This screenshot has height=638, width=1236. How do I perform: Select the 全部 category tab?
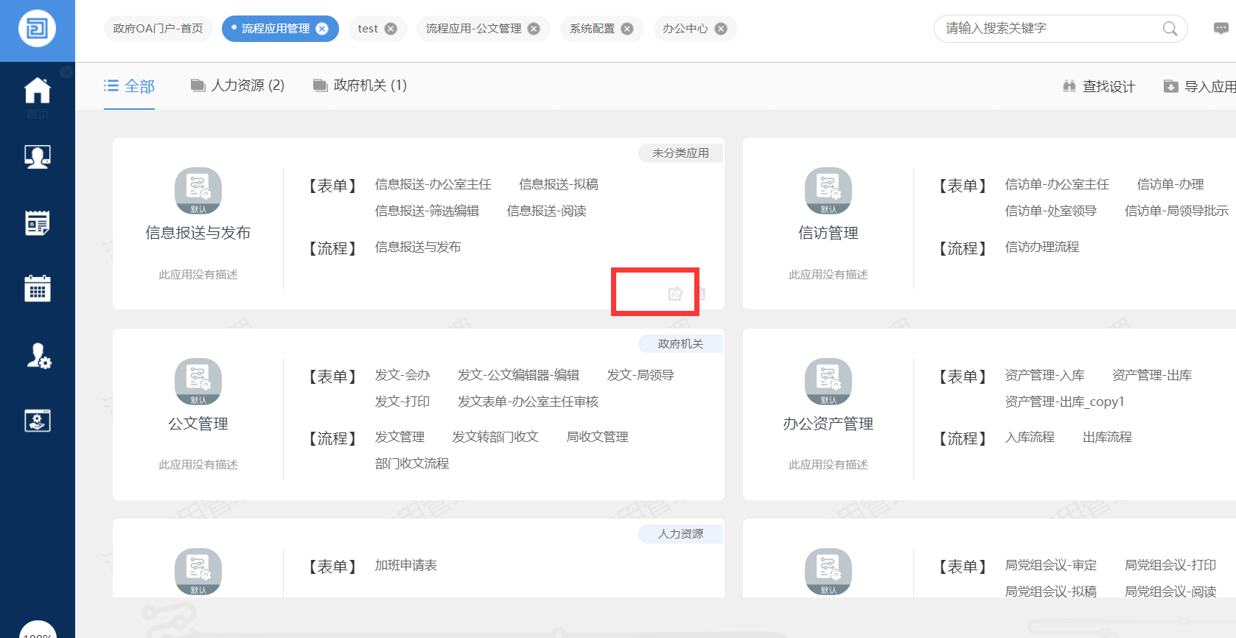tap(129, 86)
